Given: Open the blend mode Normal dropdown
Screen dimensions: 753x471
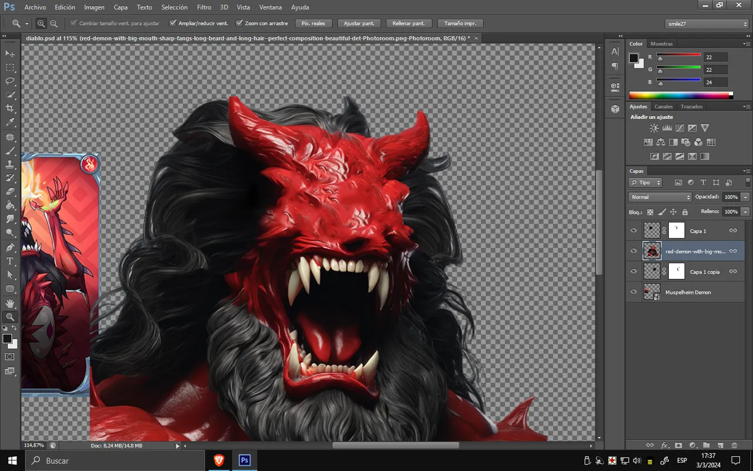Looking at the screenshot, I should point(660,197).
